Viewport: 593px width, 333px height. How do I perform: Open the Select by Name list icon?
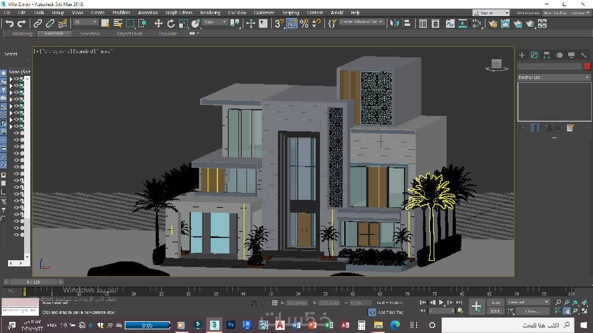(x=117, y=23)
